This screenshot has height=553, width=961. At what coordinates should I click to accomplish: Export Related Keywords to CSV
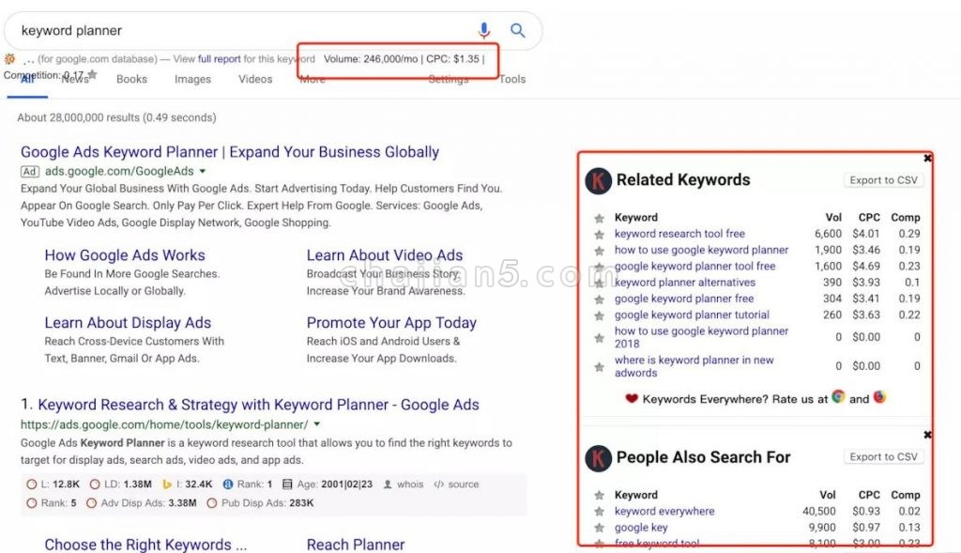click(x=884, y=180)
